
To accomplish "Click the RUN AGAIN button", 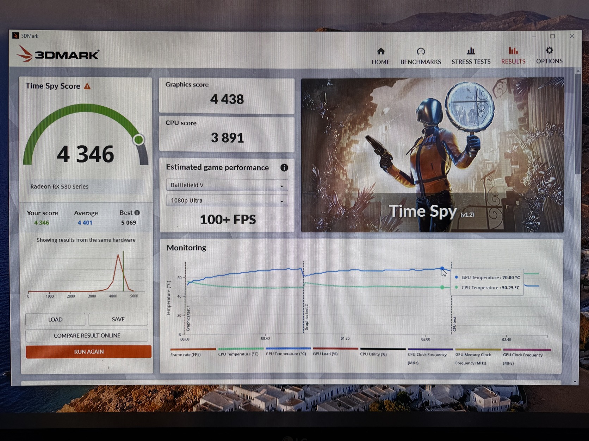I will pyautogui.click(x=88, y=351).
